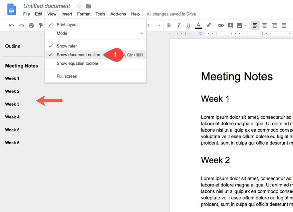Expand the image insert dropdown arrow

(x=245, y=25)
